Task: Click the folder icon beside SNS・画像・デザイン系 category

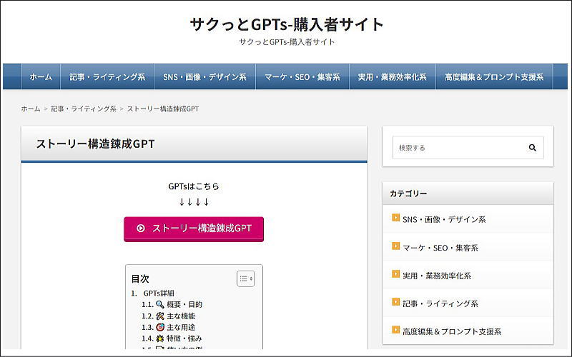Action: [395, 218]
